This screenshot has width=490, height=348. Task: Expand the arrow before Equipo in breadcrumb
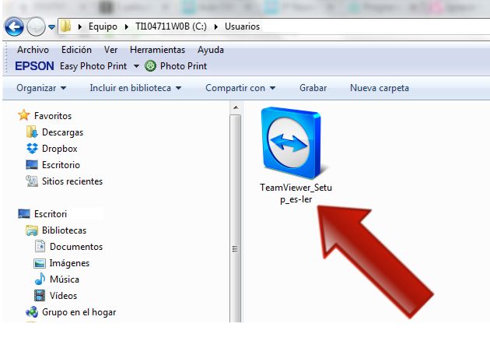pyautogui.click(x=79, y=27)
